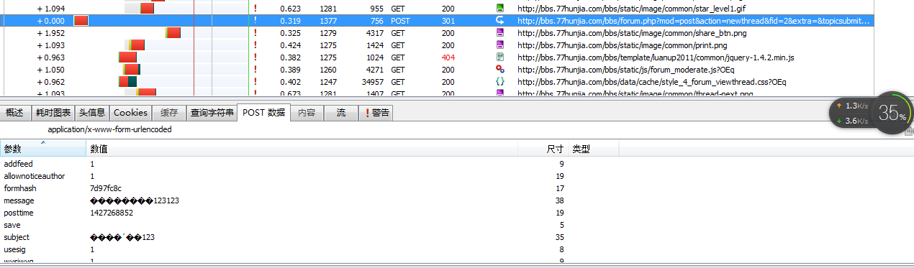Select the style_4_forum_viewthread.css request URL
Viewport: 914px width, 268px height.
[651, 82]
